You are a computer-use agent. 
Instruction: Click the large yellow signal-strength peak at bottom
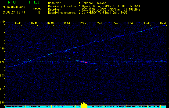click(x=84, y=105)
